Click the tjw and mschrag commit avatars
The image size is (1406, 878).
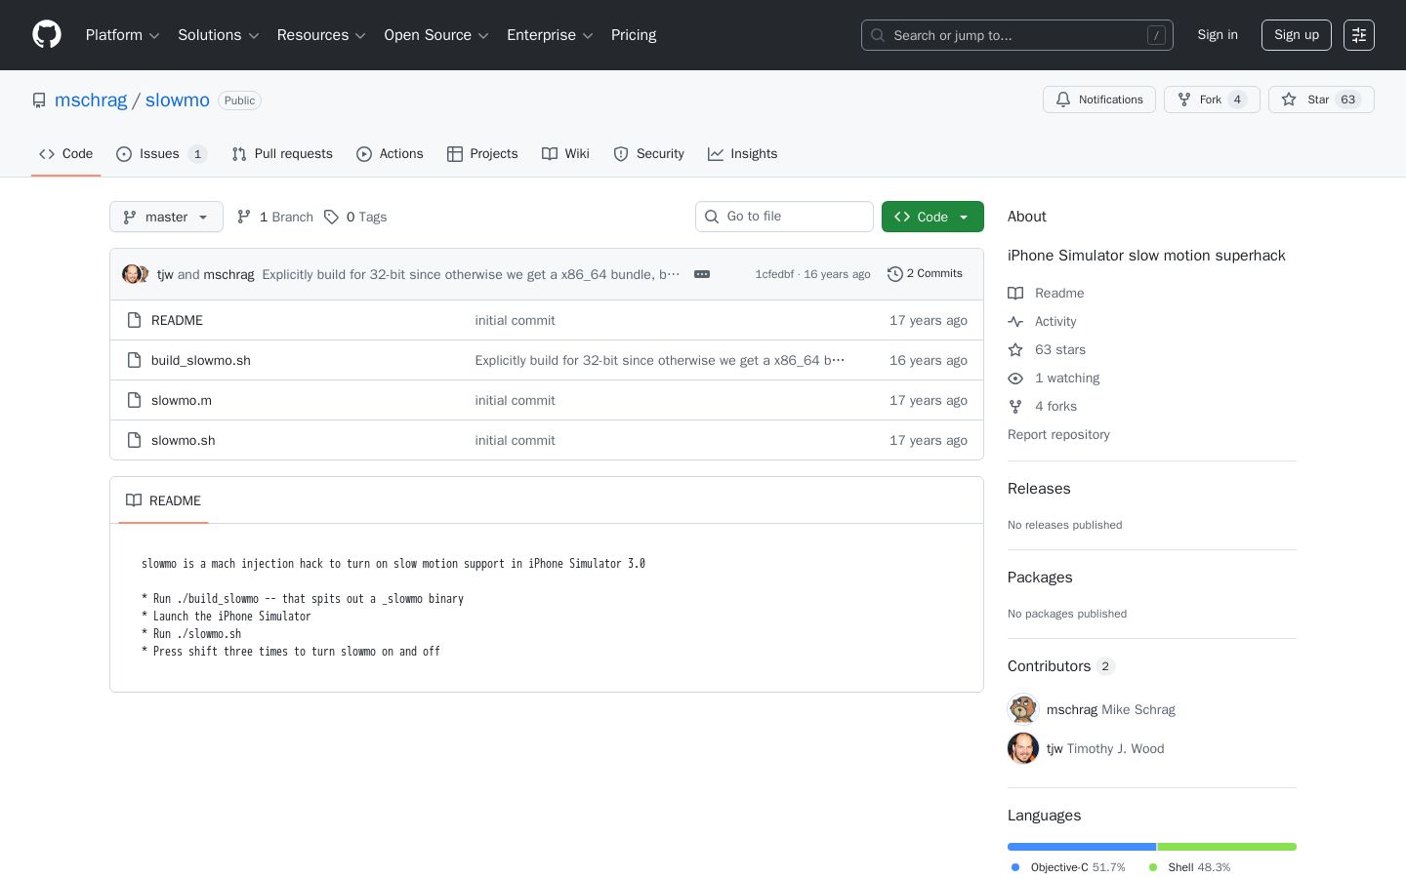tap(136, 274)
